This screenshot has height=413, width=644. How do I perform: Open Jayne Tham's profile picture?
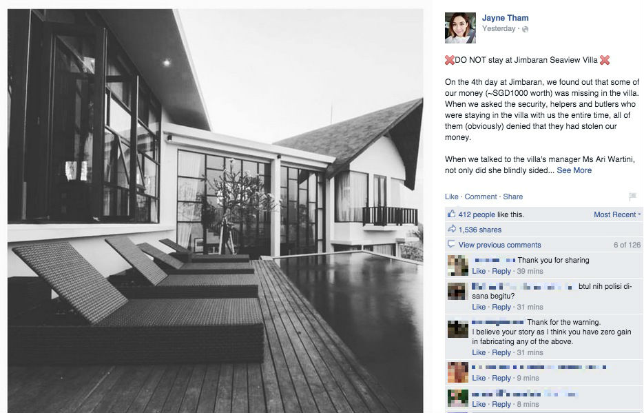tap(460, 28)
